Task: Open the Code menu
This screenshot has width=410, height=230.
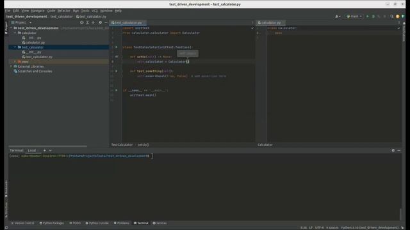Action: point(51,11)
